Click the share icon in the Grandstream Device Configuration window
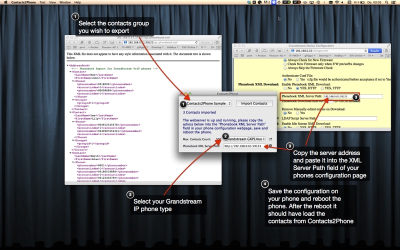The width and height of the screenshot is (400, 250). pos(272,51)
